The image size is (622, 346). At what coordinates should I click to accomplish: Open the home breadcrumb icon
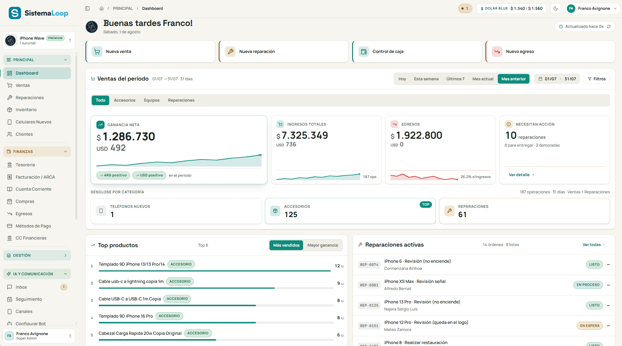[x=102, y=8]
